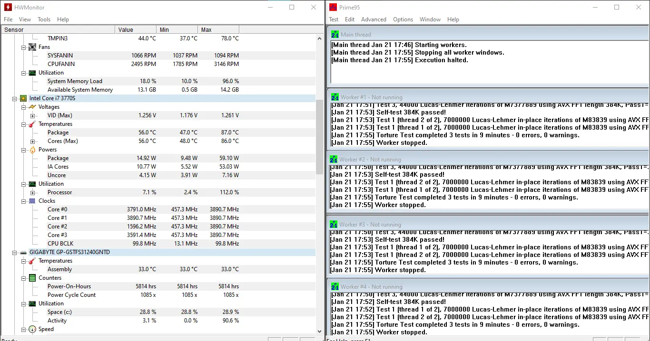Select the SYSFANIN row
The width and height of the screenshot is (650, 341).
158,56
